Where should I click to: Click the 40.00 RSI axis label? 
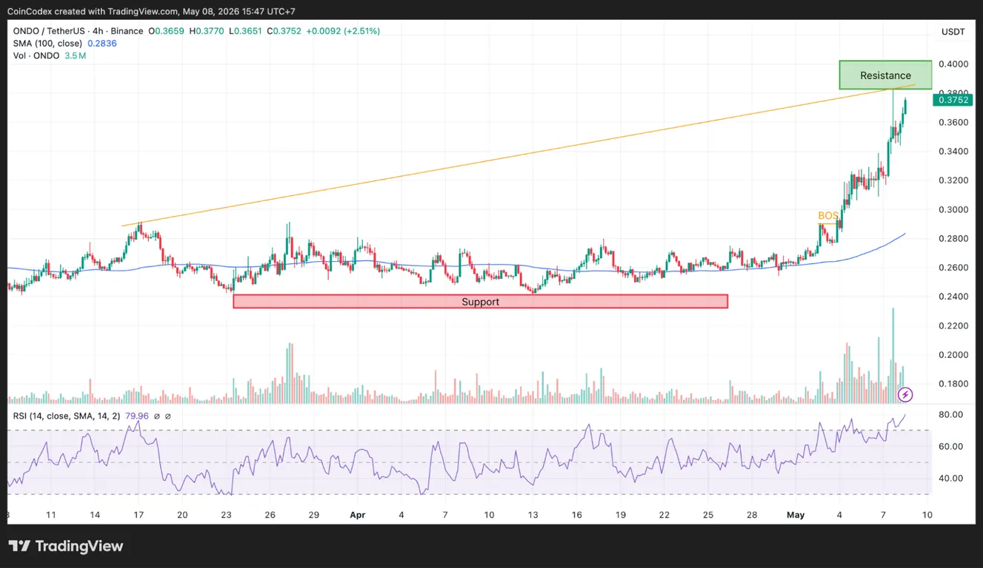[x=951, y=479]
